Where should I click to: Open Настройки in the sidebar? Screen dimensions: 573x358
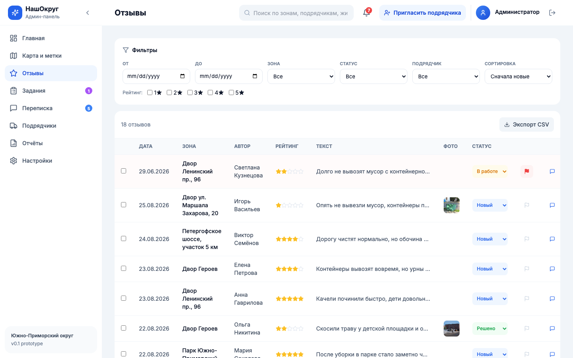pyautogui.click(x=51, y=161)
